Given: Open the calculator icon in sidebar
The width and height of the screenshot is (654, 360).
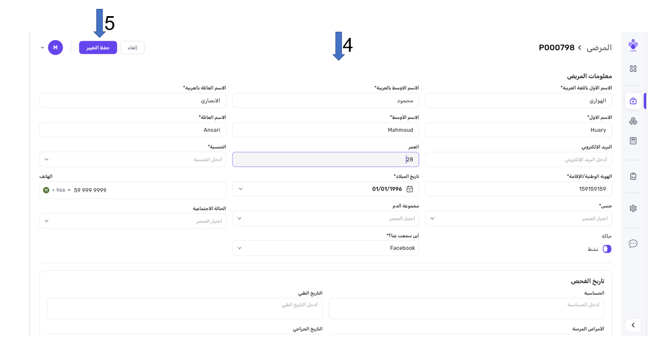Looking at the screenshot, I should click(633, 141).
